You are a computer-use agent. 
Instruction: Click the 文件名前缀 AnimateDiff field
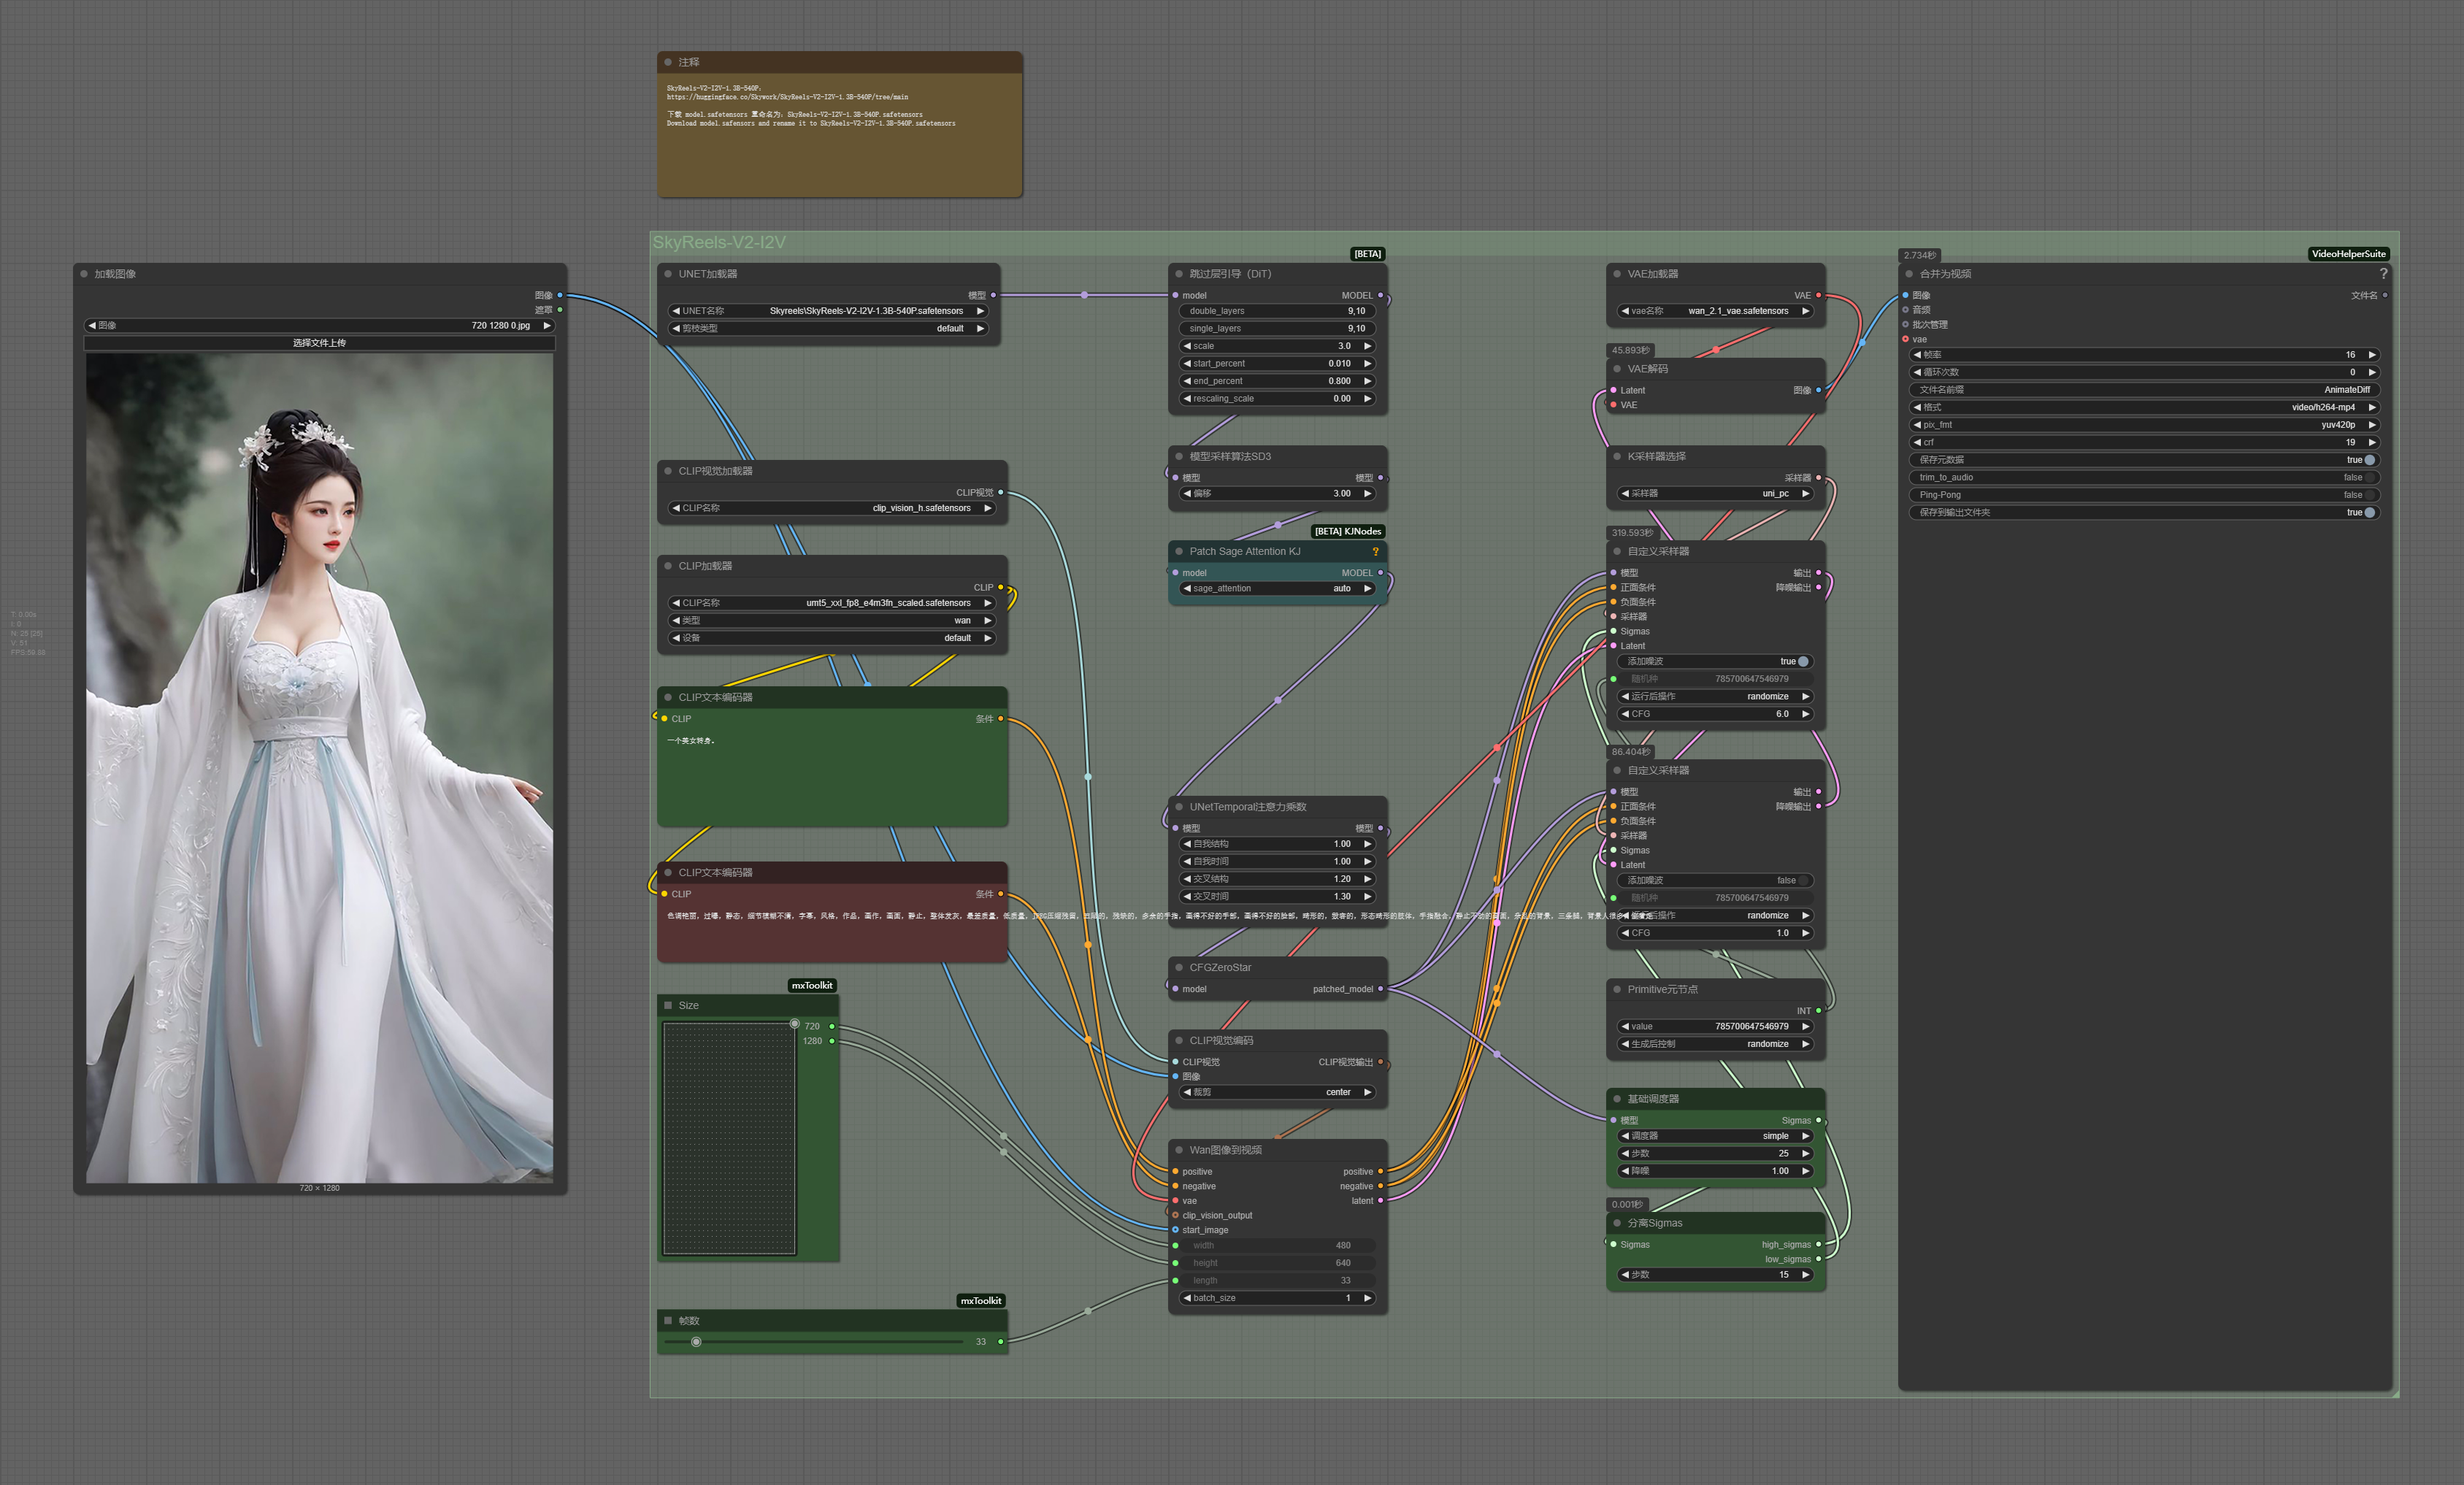2143,390
